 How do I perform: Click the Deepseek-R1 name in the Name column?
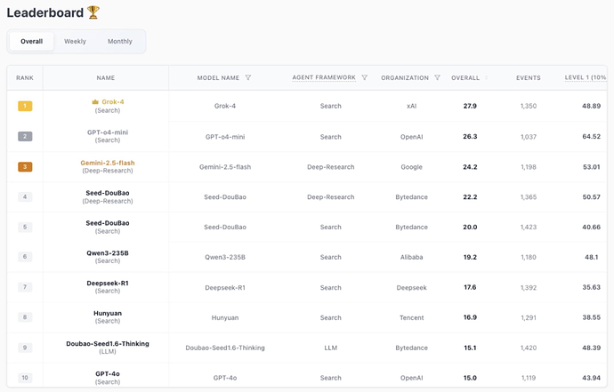point(107,284)
